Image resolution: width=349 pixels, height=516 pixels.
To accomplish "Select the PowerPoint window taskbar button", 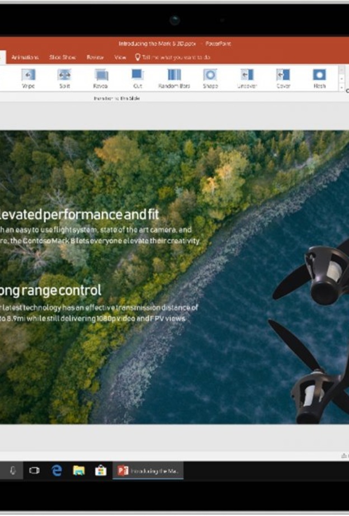I will point(148,471).
